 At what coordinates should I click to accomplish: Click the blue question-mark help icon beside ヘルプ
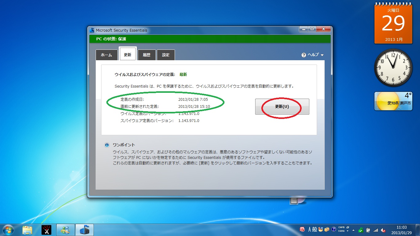(x=304, y=55)
